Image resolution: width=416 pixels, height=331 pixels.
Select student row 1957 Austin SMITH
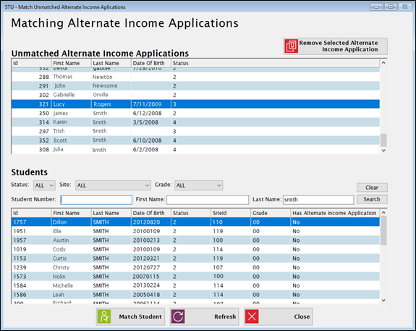pyautogui.click(x=195, y=240)
